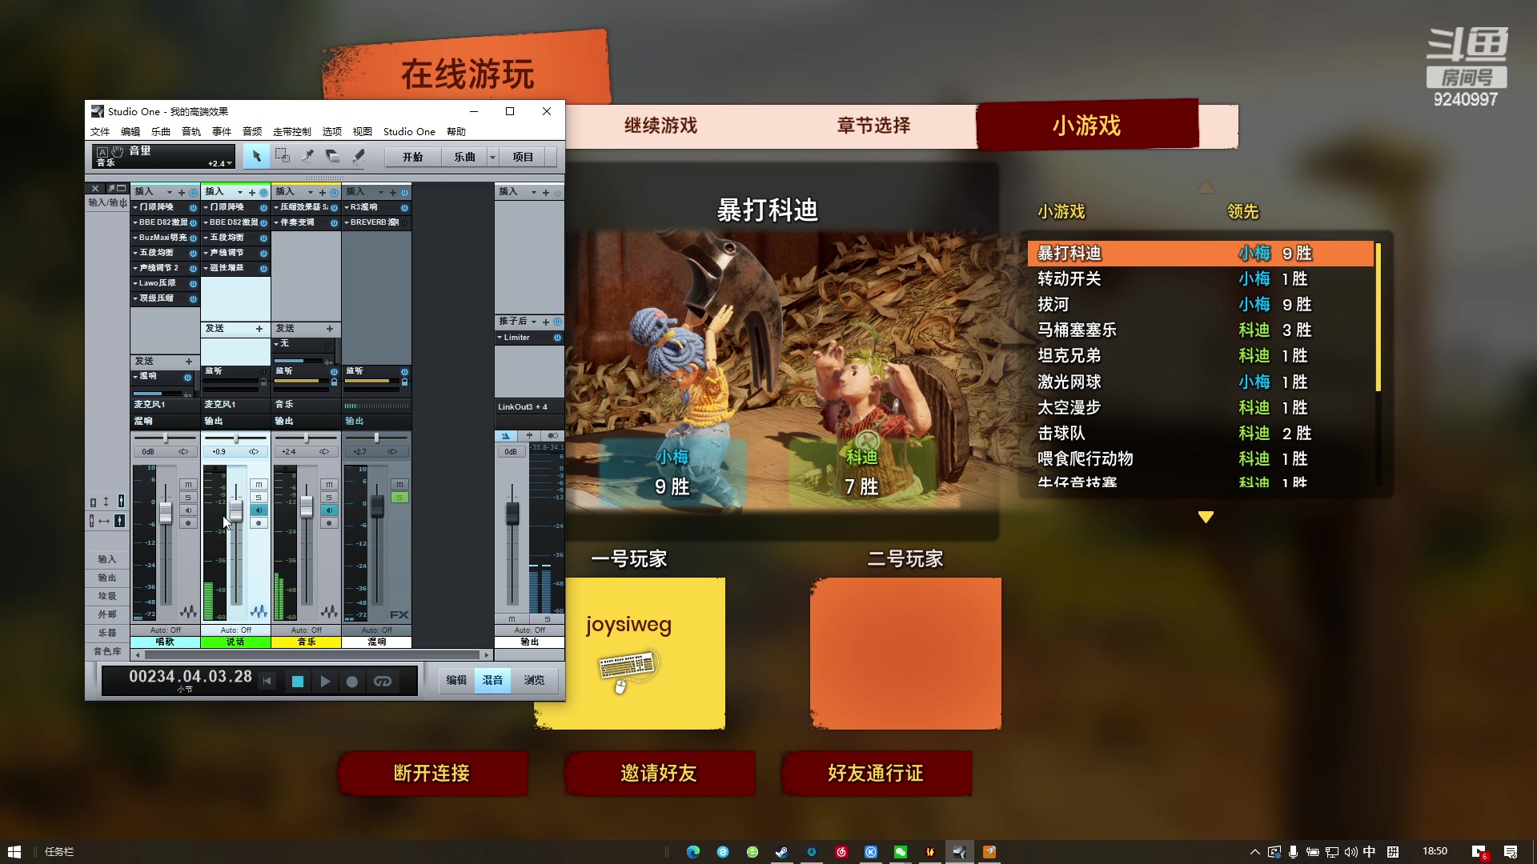Open 插入 dropdown arrow on 混响 channel
The width and height of the screenshot is (1537, 864).
click(380, 192)
